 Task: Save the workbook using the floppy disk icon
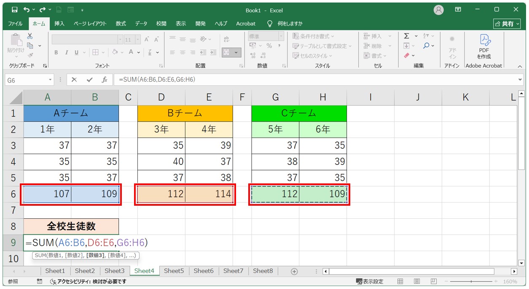pyautogui.click(x=15, y=10)
